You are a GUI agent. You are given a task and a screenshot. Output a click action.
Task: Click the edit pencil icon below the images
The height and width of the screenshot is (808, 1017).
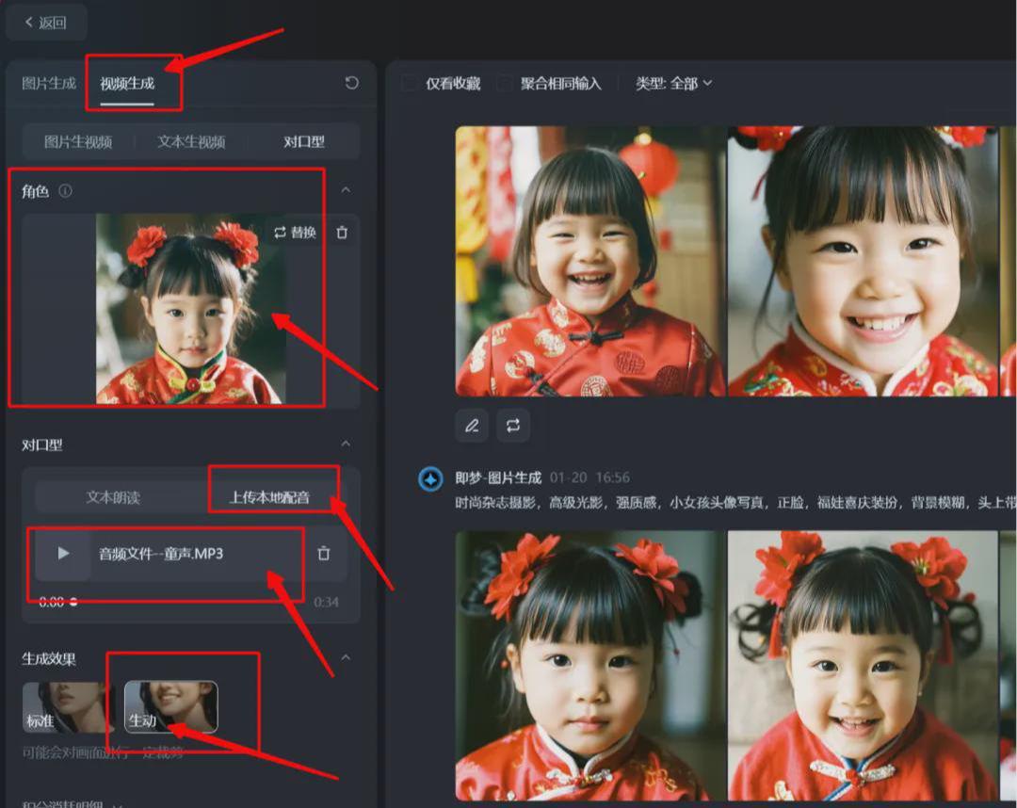[471, 426]
